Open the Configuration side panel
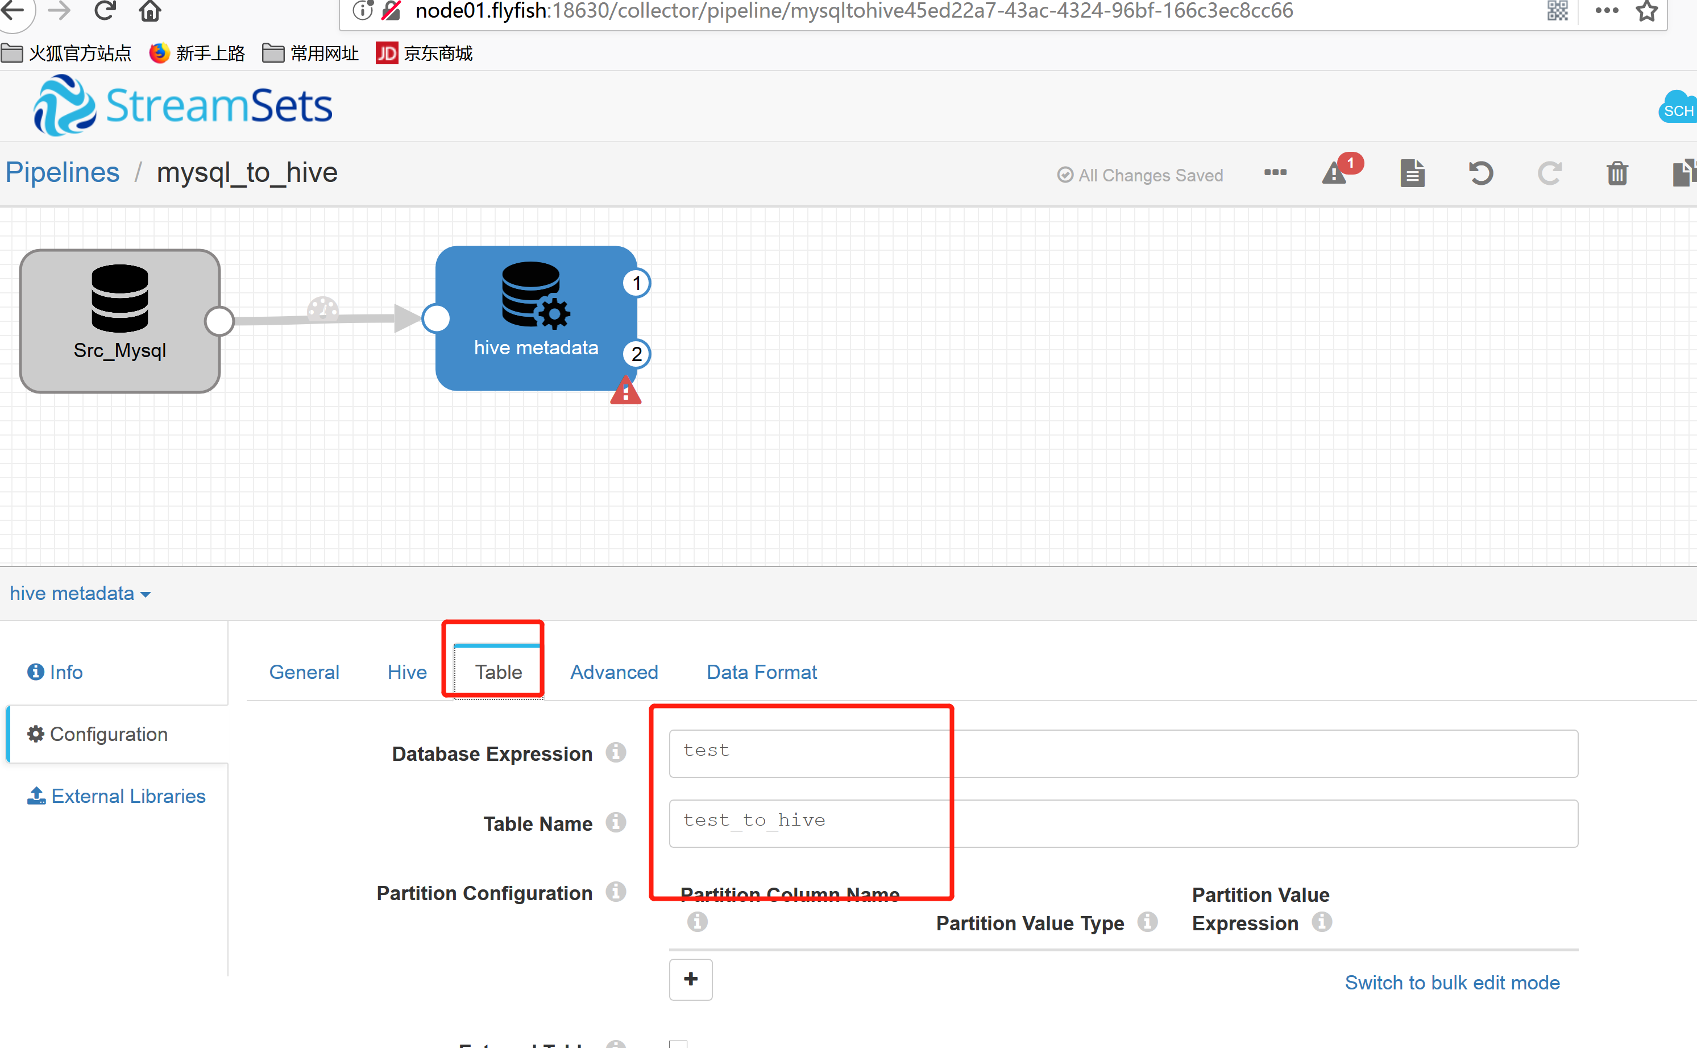Viewport: 1697px width, 1048px height. (x=97, y=734)
